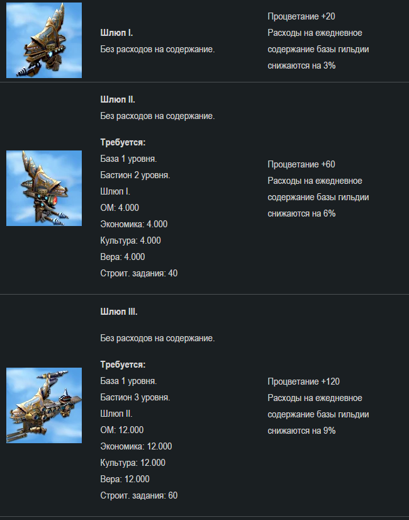This screenshot has width=409, height=520.
Task: Click 'Культура: 12.000' value
Action: click(x=133, y=463)
